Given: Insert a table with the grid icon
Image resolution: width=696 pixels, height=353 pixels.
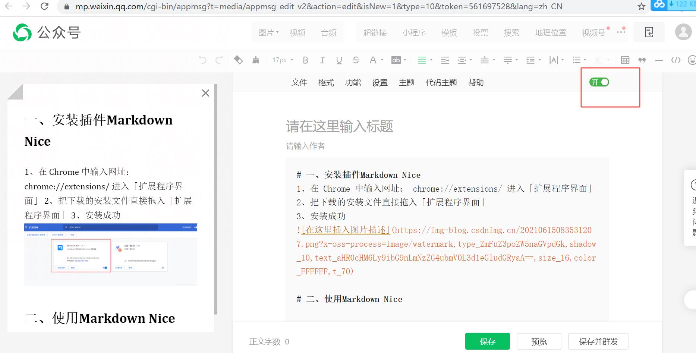Looking at the screenshot, I should pos(625,60).
